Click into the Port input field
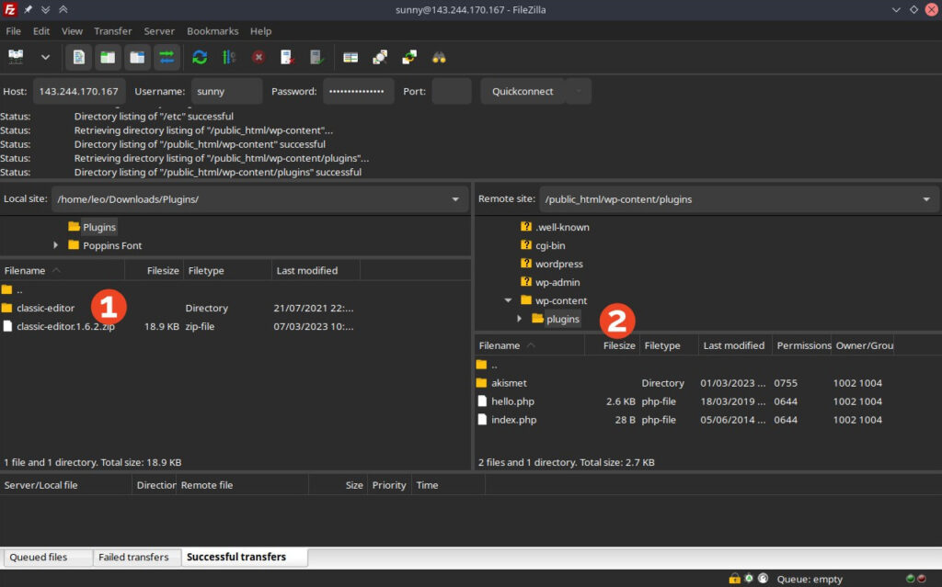Image resolution: width=942 pixels, height=587 pixels. tap(451, 92)
